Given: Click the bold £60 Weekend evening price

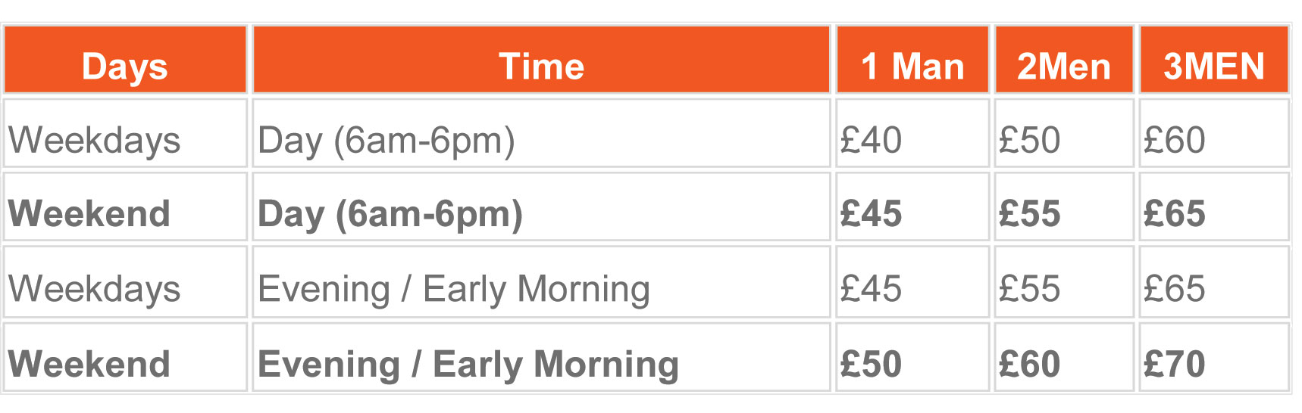Looking at the screenshot, I should (x=1064, y=357).
